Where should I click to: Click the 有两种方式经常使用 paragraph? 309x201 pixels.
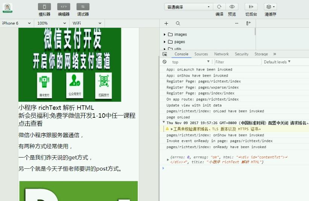pyautogui.click(x=45, y=146)
